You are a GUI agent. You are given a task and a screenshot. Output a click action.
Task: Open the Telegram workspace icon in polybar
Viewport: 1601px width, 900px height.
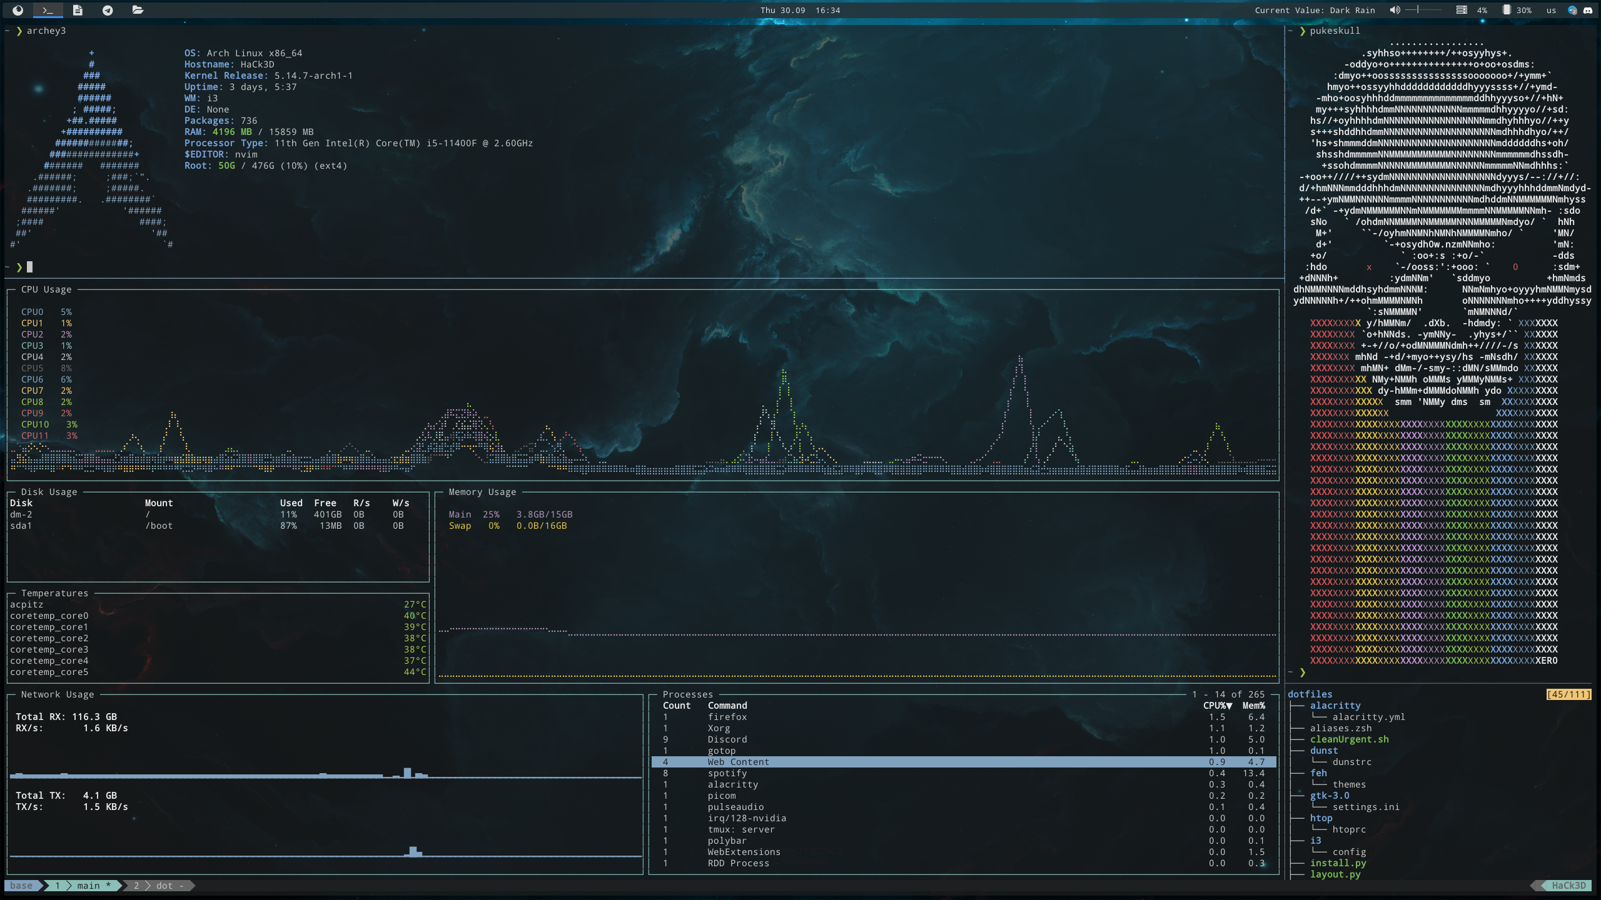coord(108,10)
